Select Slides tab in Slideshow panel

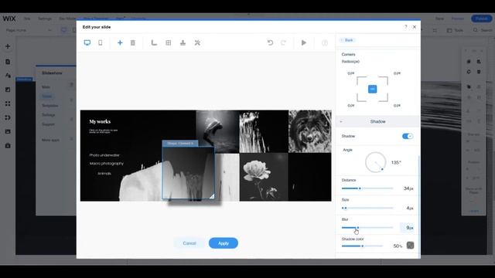(47, 96)
